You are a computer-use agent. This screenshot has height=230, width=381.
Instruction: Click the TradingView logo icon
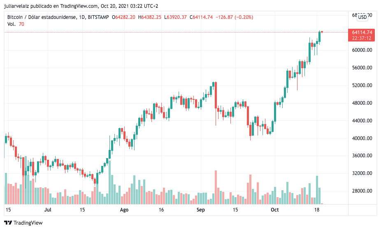[x=8, y=223]
